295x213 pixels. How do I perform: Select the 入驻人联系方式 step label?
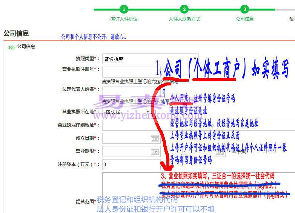184,19
